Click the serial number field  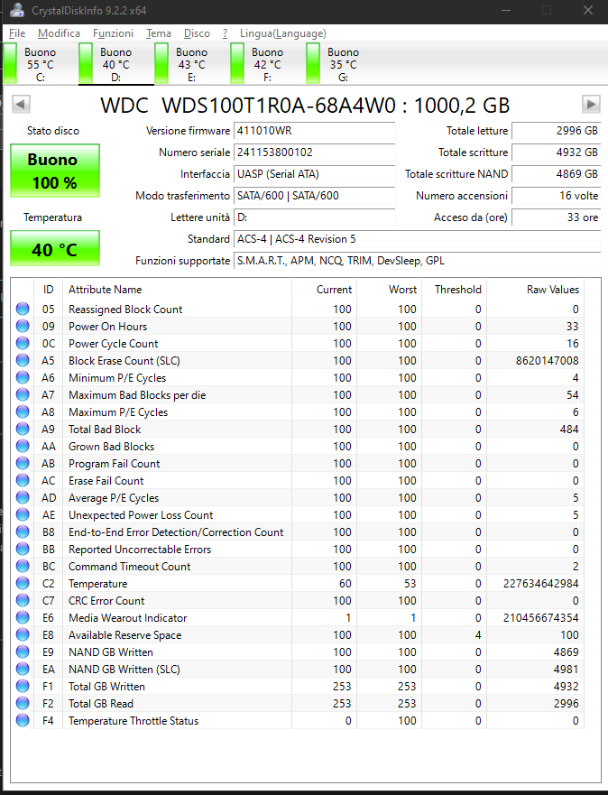click(x=314, y=153)
